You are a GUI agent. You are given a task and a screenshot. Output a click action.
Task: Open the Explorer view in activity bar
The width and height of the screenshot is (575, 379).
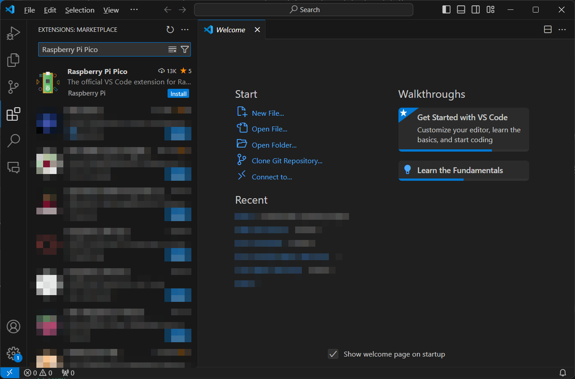[x=13, y=60]
